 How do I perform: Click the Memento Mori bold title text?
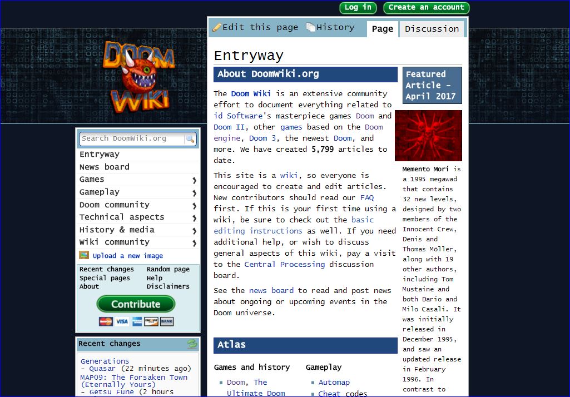(x=425, y=169)
